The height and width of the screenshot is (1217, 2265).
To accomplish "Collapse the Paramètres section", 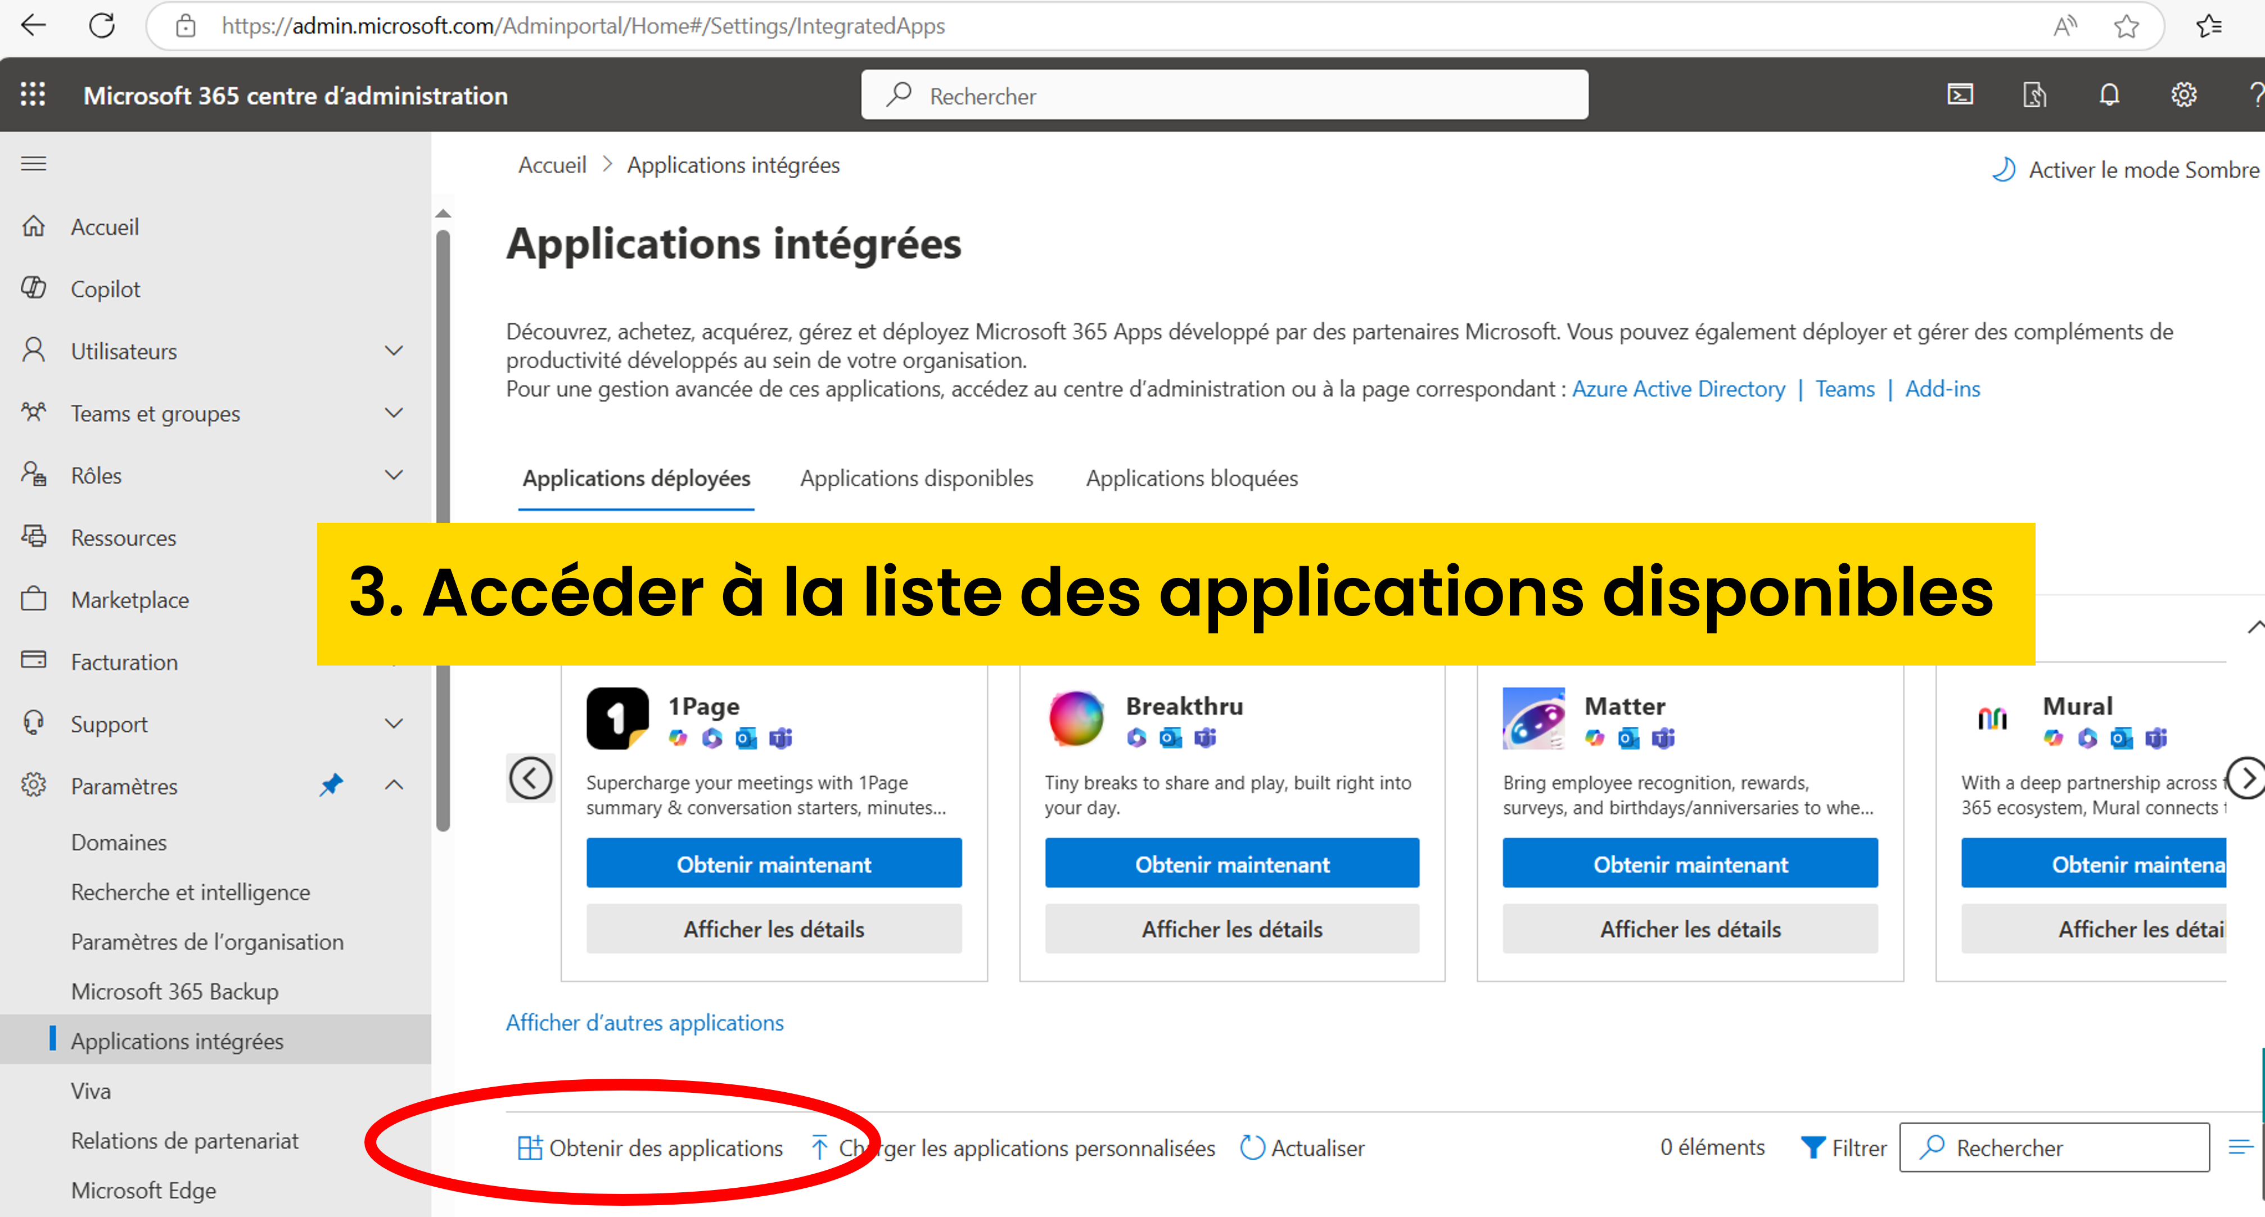I will (x=394, y=785).
